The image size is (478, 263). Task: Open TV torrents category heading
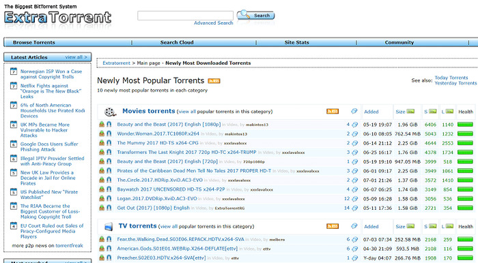point(137,226)
